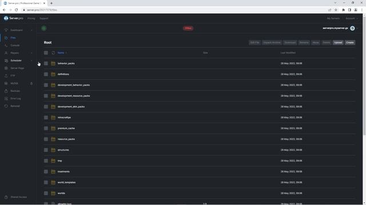
Task: Open a new browser tab
Action: click(x=51, y=3)
